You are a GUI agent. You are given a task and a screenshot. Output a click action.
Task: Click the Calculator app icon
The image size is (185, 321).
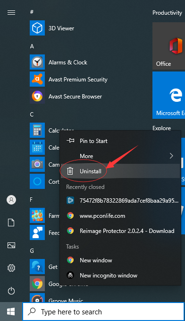37,130
